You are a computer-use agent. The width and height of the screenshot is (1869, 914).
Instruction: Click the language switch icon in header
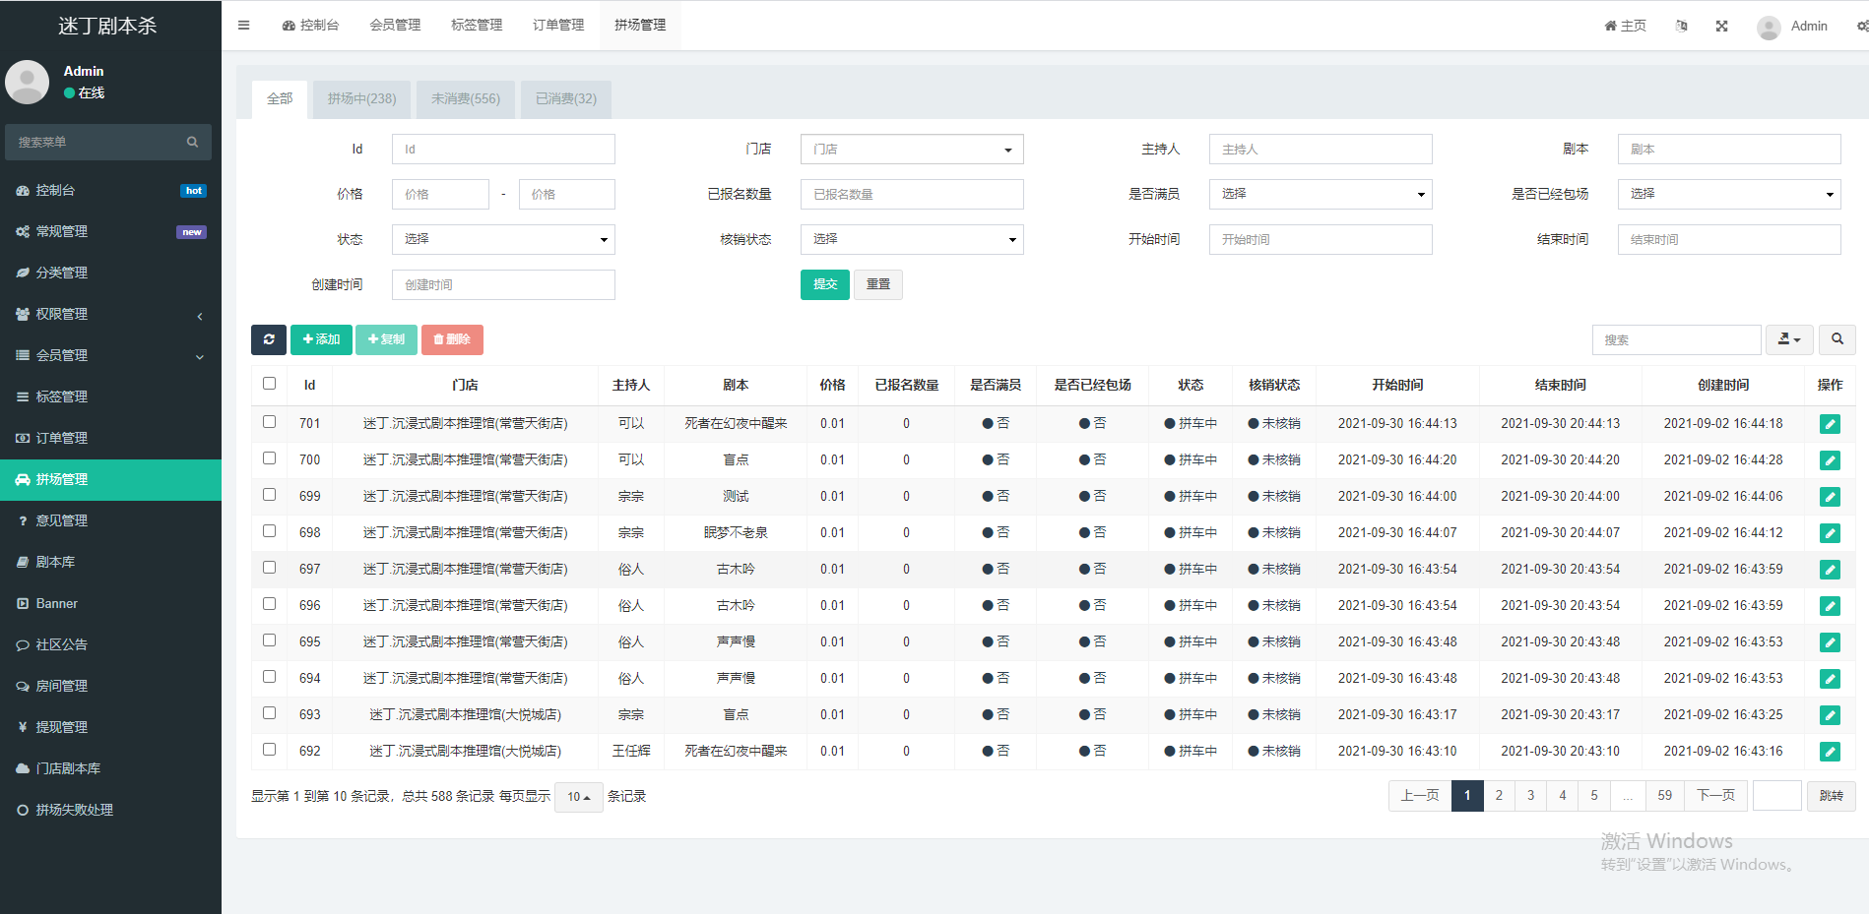(x=1681, y=27)
